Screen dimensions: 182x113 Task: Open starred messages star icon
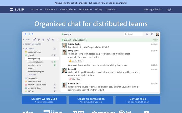tap(53, 40)
